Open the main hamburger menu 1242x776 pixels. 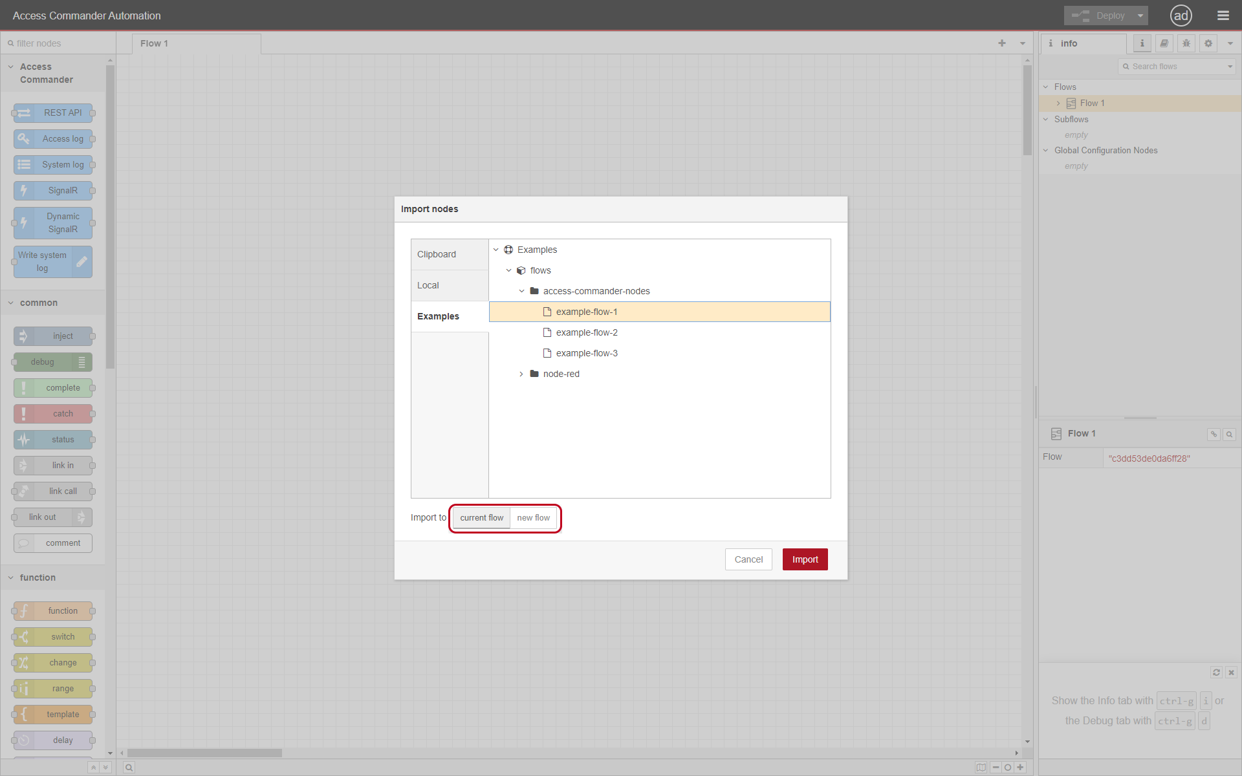pyautogui.click(x=1223, y=16)
